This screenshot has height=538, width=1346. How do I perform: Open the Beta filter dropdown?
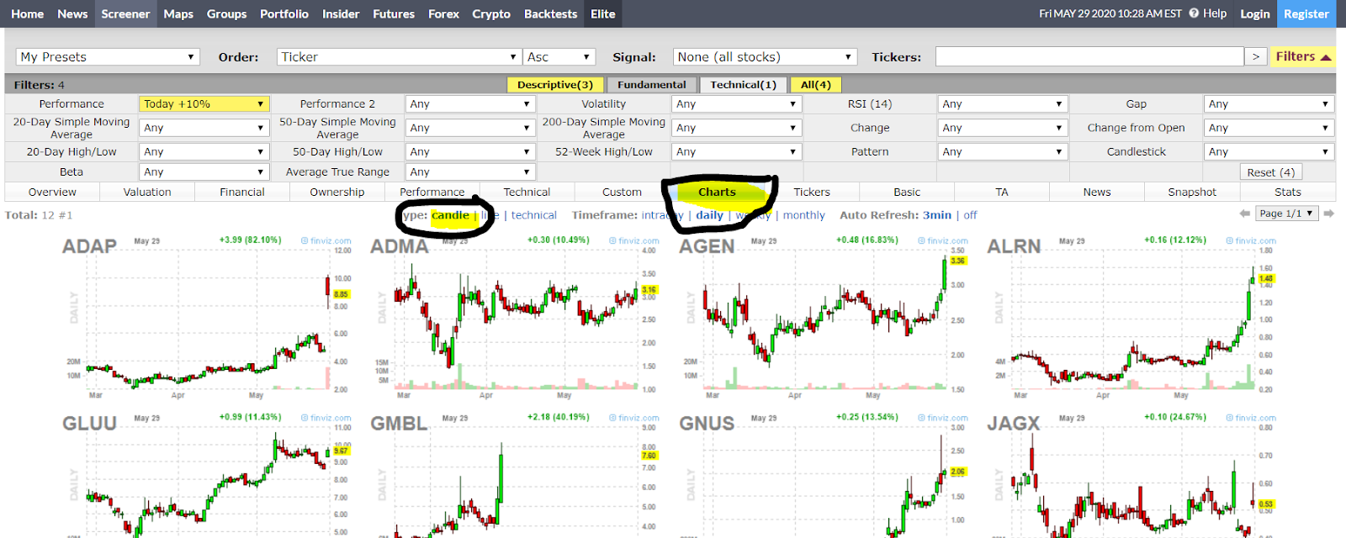coord(204,171)
